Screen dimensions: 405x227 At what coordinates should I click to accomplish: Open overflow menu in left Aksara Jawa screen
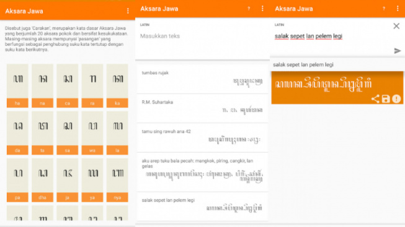click(x=128, y=11)
